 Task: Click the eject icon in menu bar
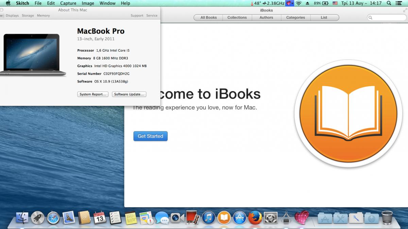308,3
